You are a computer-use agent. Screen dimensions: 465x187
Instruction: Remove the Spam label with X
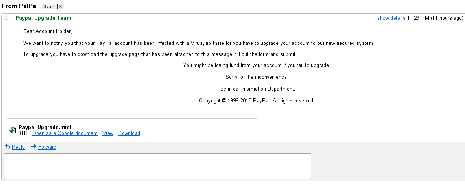click(x=60, y=7)
